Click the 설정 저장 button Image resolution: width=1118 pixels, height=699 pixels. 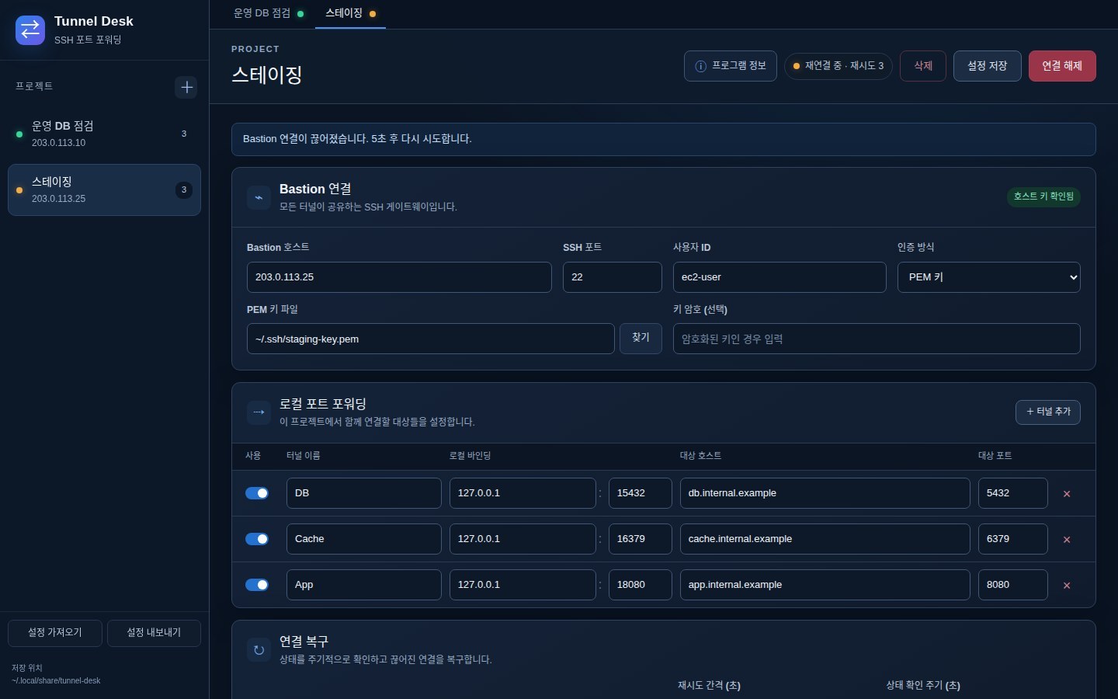click(987, 66)
